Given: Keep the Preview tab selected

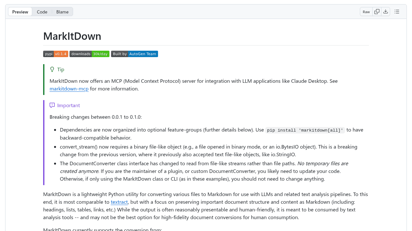Looking at the screenshot, I should pos(20,12).
